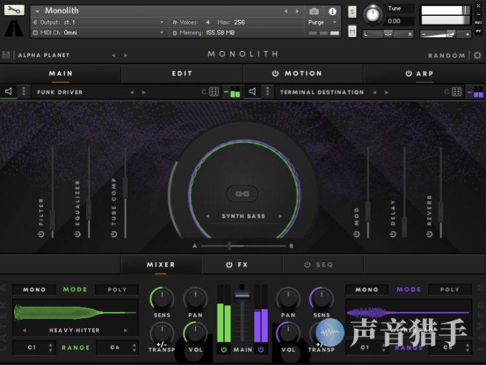Viewport: 486px width, 365px height.
Task: Select the SEQ sub-tab
Action: coord(324,265)
